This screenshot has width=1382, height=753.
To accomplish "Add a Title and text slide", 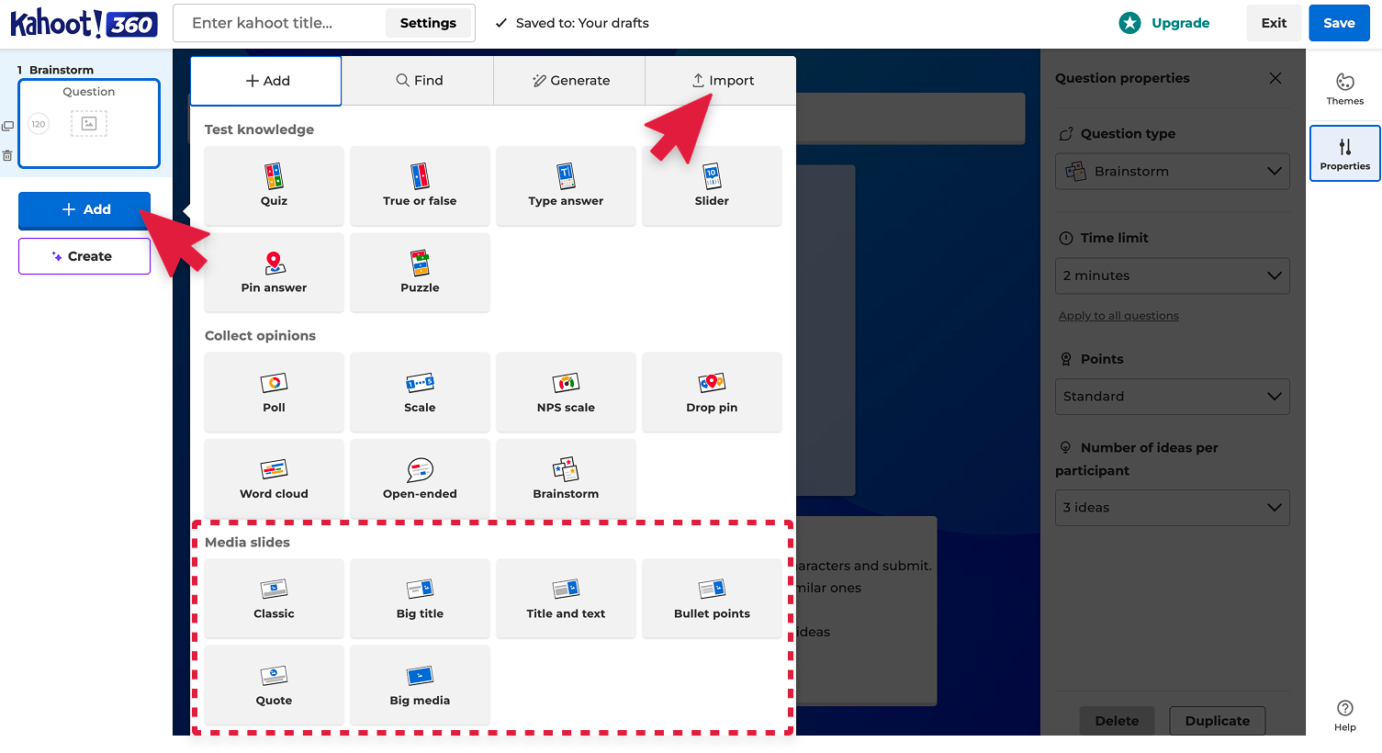I will click(566, 599).
